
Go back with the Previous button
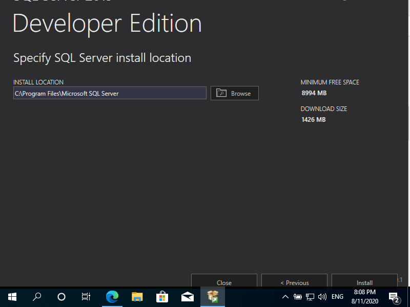[x=294, y=281]
